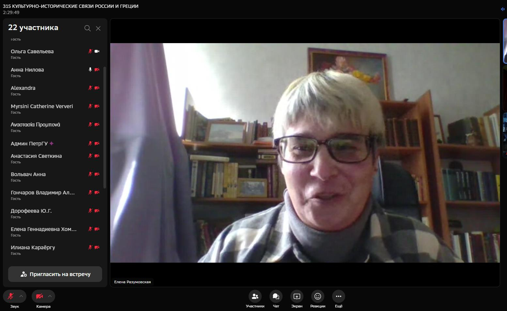Select participant Myrsini Catherine Ververi
507x311 pixels.
click(x=42, y=106)
